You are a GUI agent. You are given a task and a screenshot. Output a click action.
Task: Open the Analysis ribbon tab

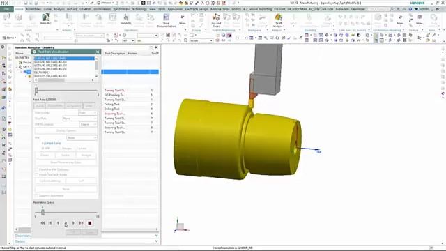59,9
